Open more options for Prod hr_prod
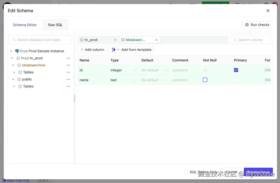 click(x=68, y=58)
